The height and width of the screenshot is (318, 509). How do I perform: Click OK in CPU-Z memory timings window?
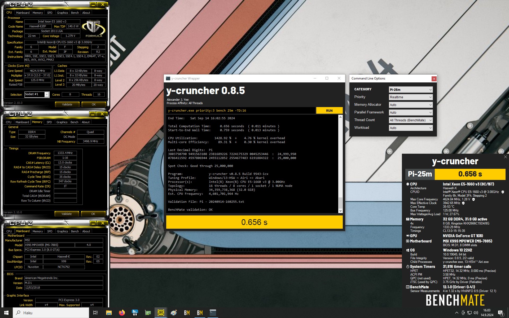click(x=93, y=214)
